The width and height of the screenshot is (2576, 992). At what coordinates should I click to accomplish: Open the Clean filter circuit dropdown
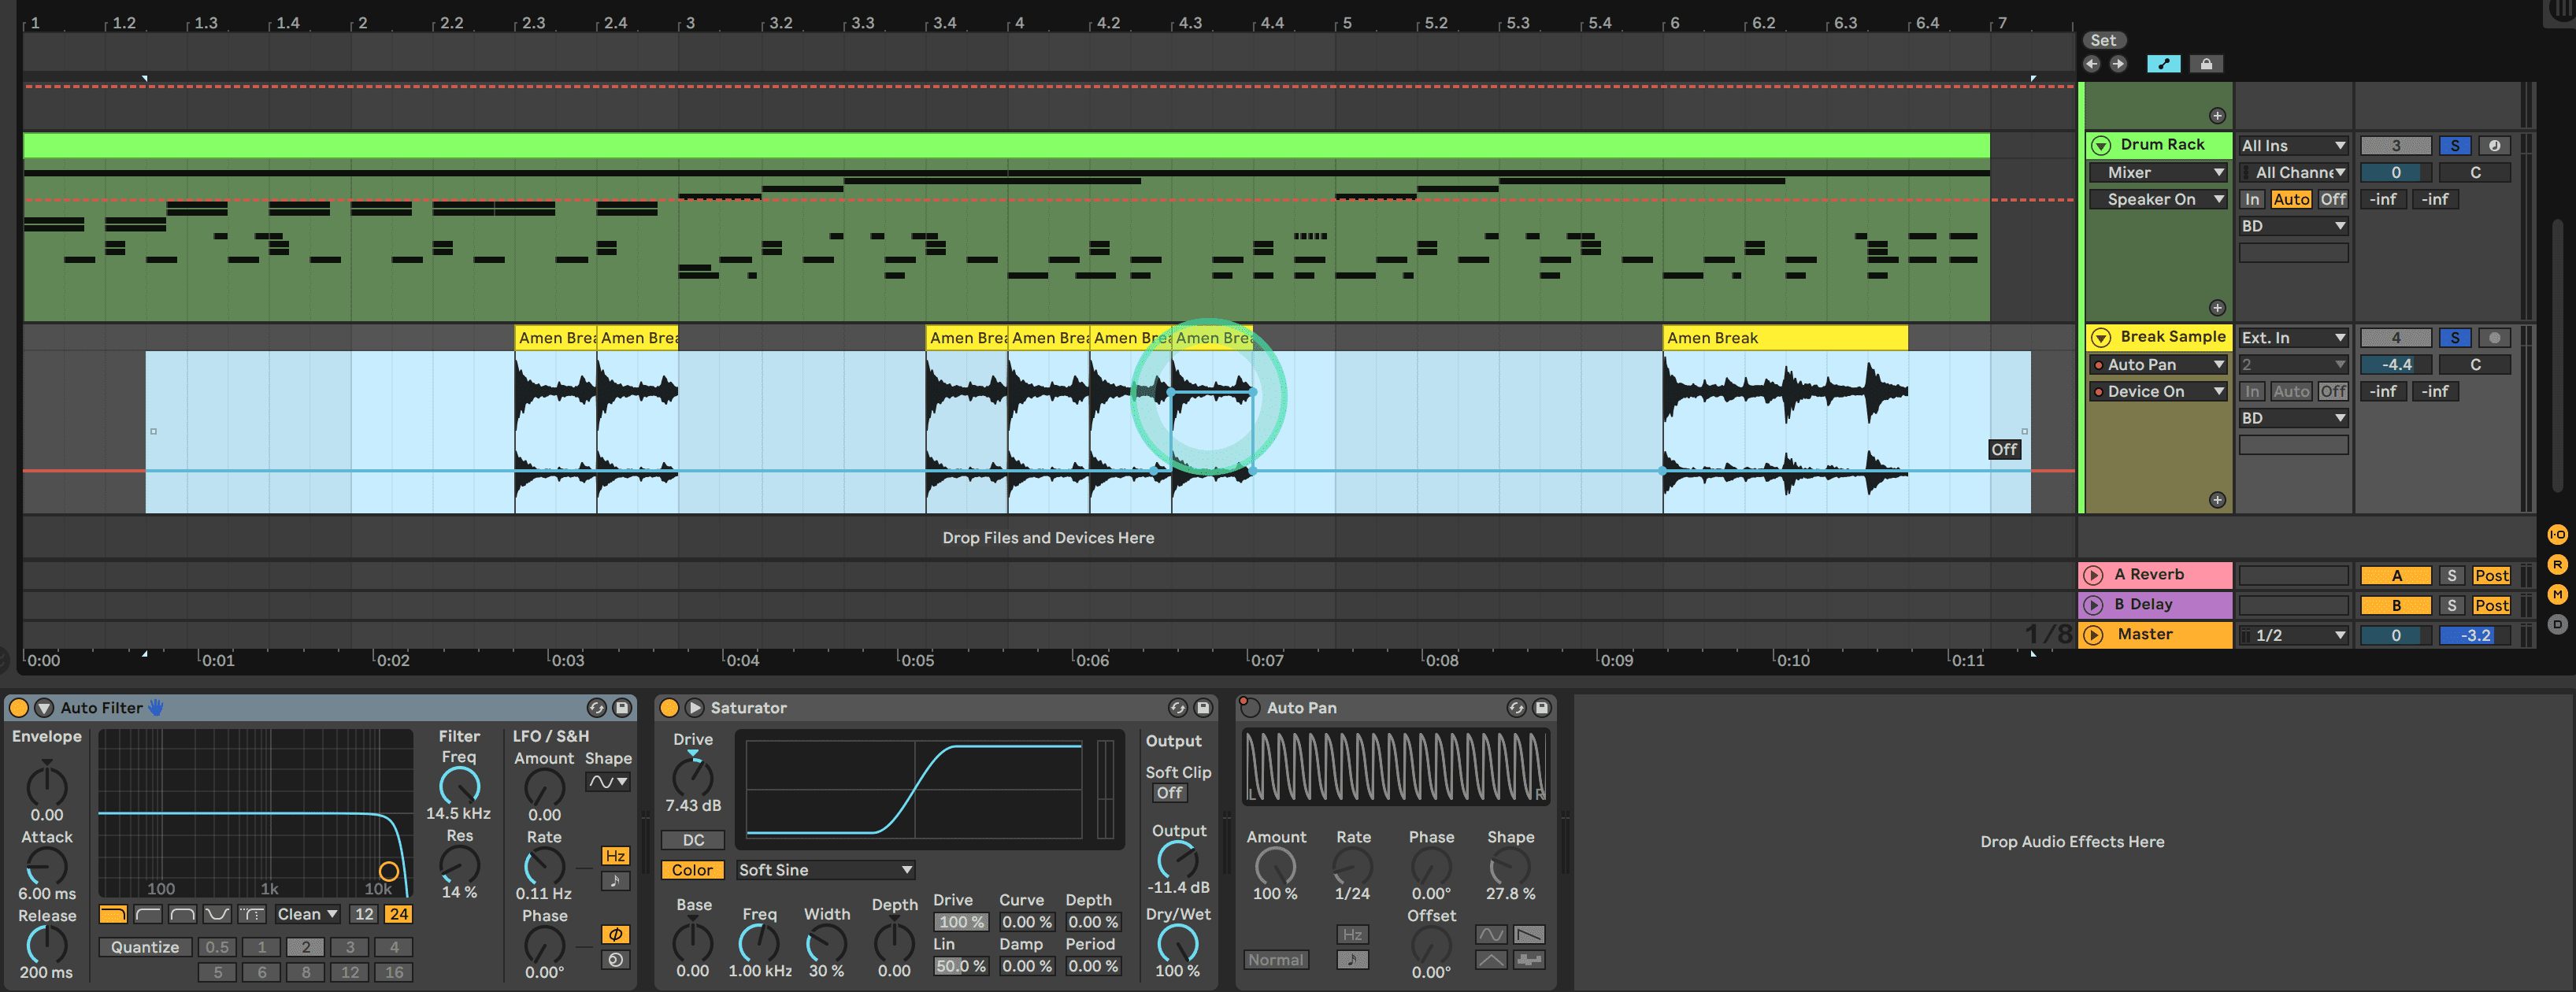tap(307, 914)
